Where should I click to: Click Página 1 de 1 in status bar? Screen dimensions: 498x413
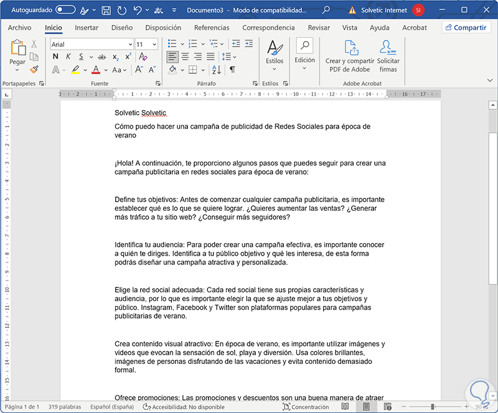click(22, 407)
